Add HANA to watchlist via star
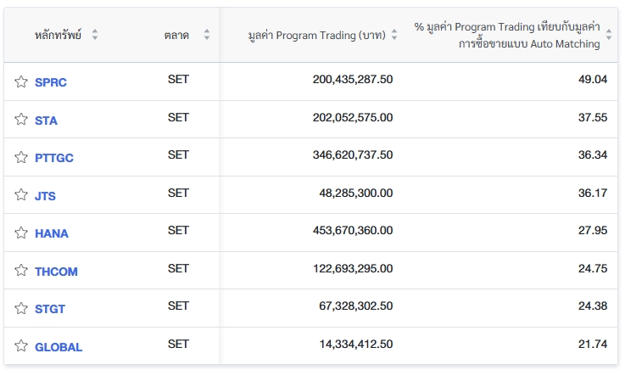This screenshot has width=625, height=370. coord(21,233)
